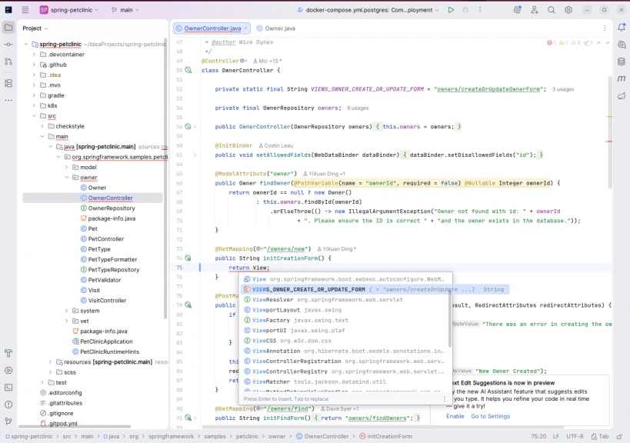Open the Notifications bell icon
The image size is (630, 443).
(620, 28)
